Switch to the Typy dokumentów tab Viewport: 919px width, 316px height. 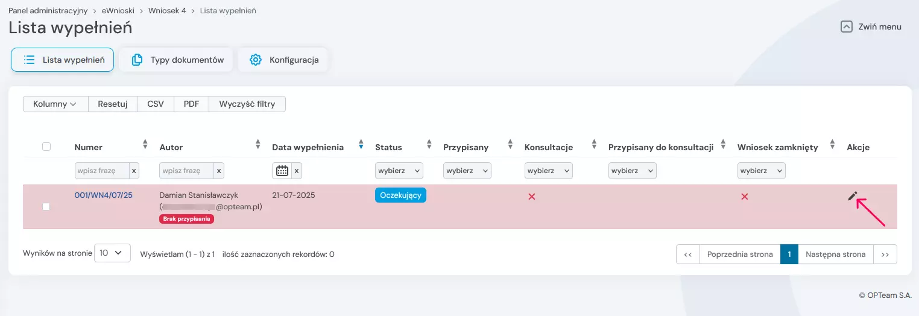[176, 60]
